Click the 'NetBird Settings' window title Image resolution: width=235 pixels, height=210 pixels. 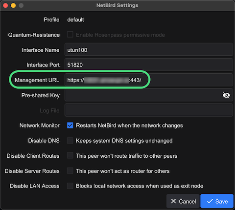pos(117,5)
